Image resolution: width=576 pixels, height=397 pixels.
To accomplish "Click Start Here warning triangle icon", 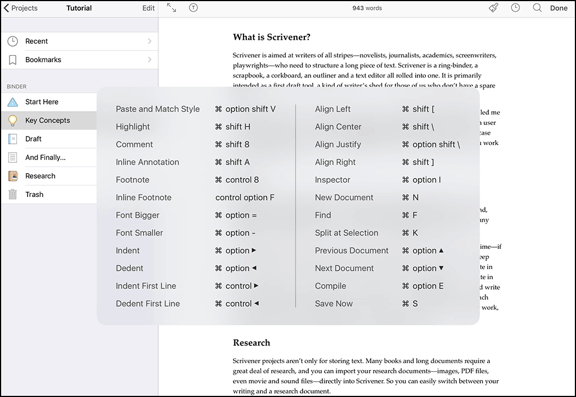I will pyautogui.click(x=12, y=102).
